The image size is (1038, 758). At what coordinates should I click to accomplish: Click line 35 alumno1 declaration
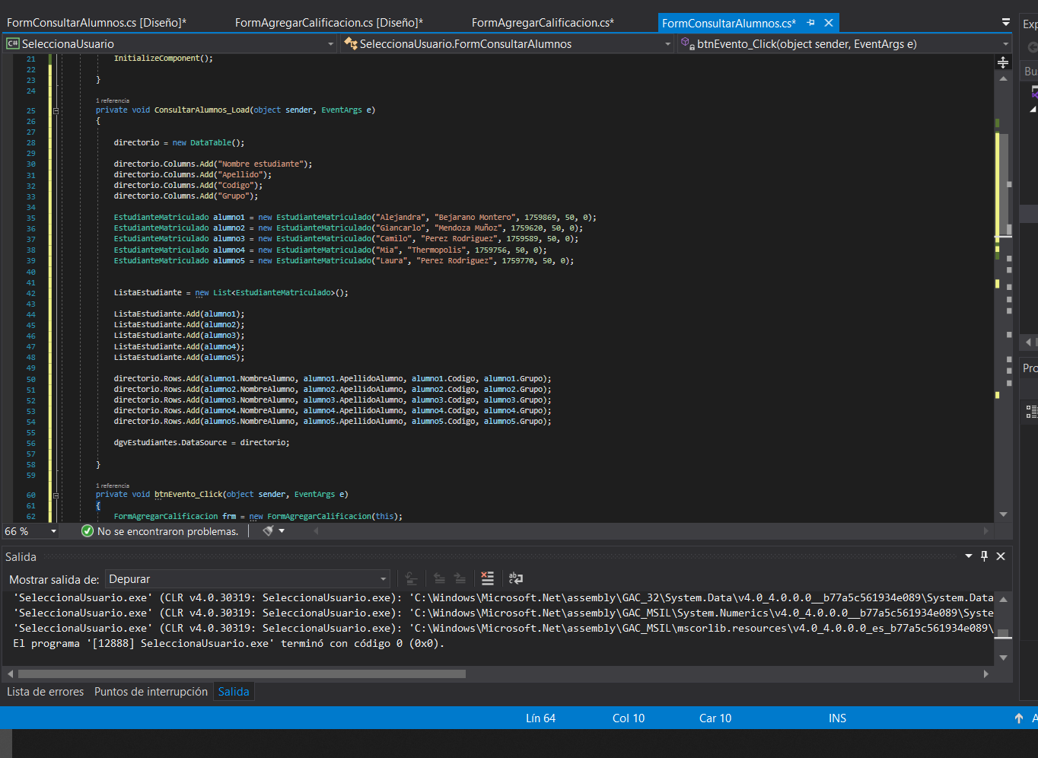(x=355, y=218)
